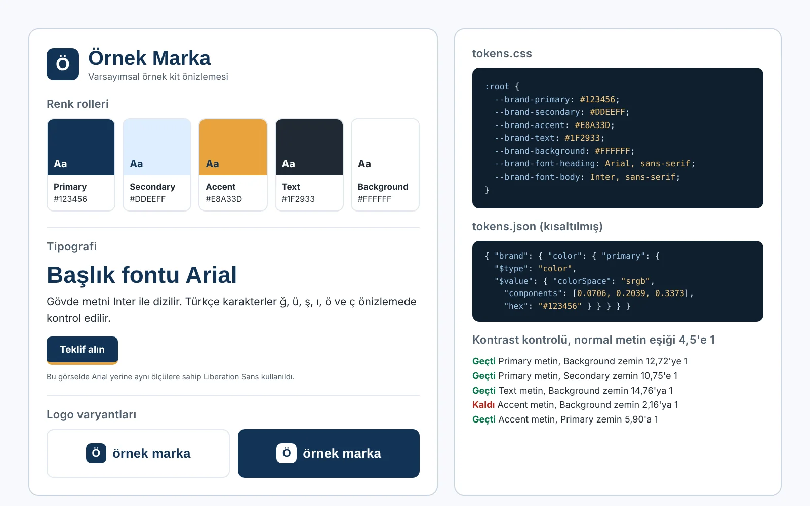The width and height of the screenshot is (810, 506).
Task: Click the Renk rolleri heading
Action: (x=77, y=104)
